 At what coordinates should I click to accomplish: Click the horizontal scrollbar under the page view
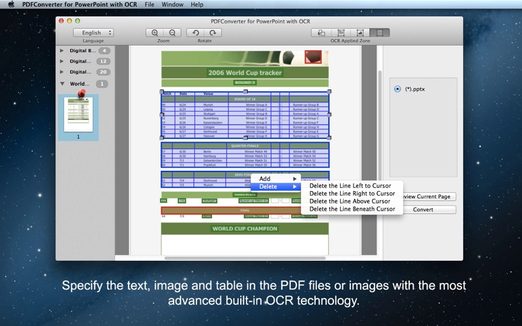point(245,258)
